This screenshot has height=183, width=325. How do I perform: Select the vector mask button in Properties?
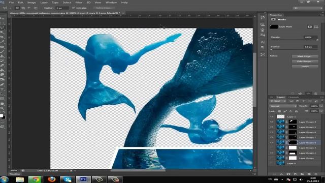pos(316,27)
